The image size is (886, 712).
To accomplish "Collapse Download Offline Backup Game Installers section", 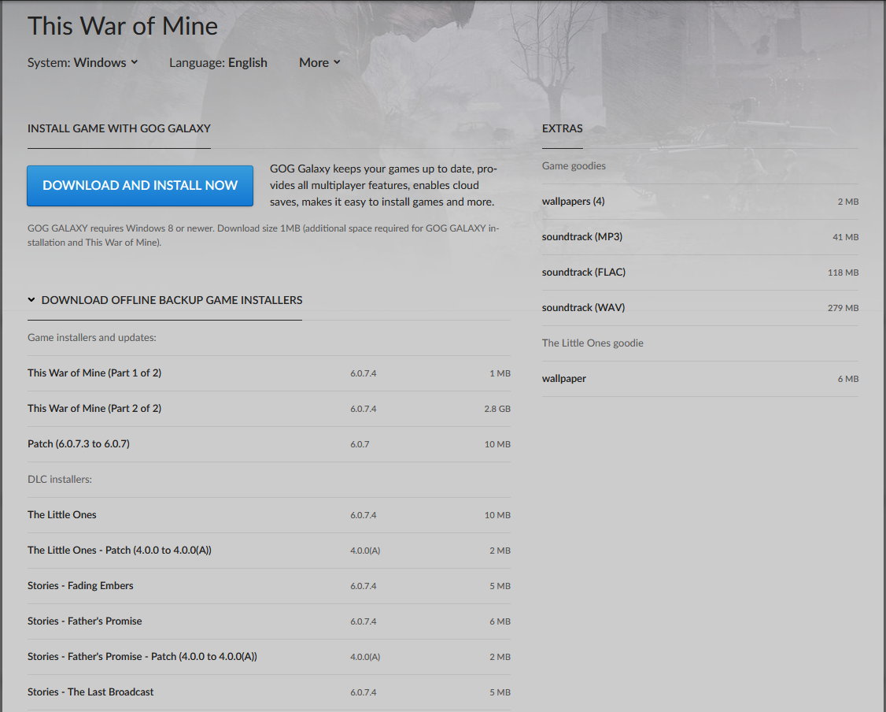I will [x=165, y=300].
